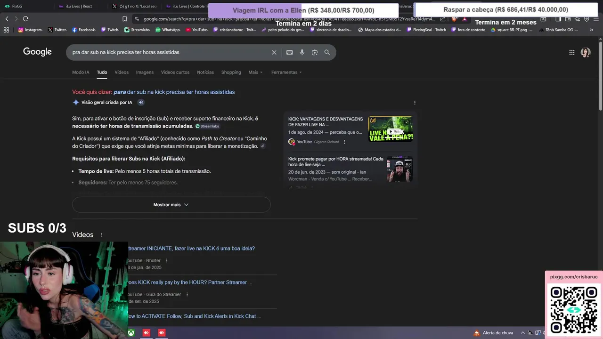Open the Tênis Samba OG bookmark

559,30
